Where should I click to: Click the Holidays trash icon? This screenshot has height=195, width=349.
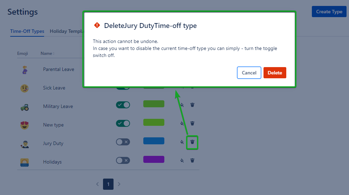coord(192,160)
